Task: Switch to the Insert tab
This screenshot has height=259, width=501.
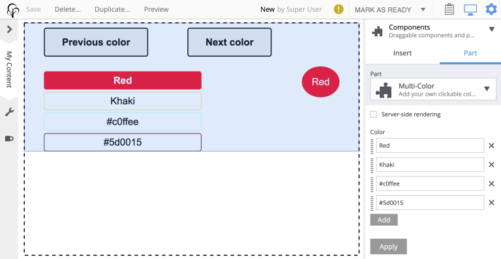Action: pos(402,53)
